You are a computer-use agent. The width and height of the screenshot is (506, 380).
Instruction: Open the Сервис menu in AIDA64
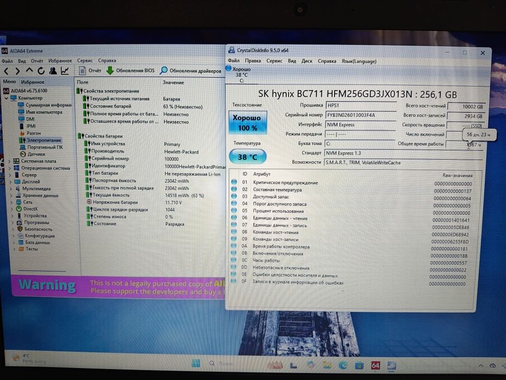coord(85,60)
